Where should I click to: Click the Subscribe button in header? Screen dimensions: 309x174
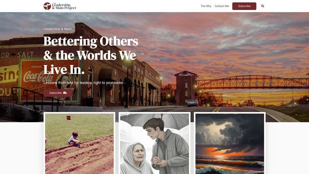point(244,6)
